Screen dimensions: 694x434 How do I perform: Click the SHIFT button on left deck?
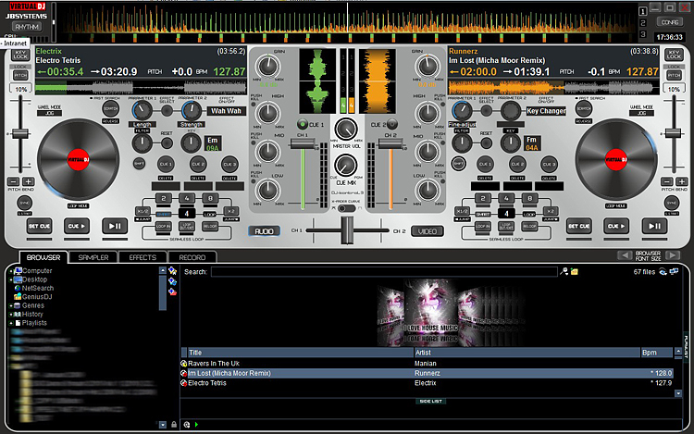tap(139, 164)
